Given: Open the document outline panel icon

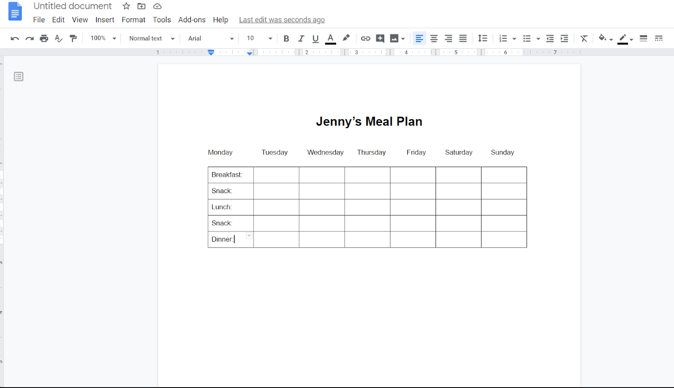Looking at the screenshot, I should coord(19,77).
